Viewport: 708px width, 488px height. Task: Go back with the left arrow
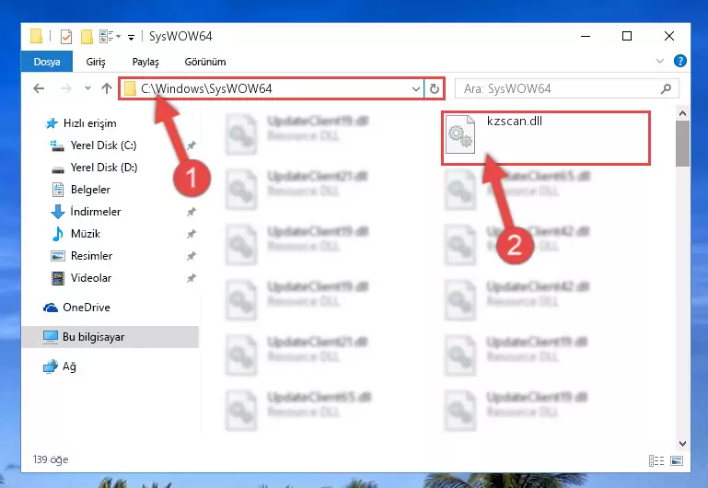(x=39, y=88)
